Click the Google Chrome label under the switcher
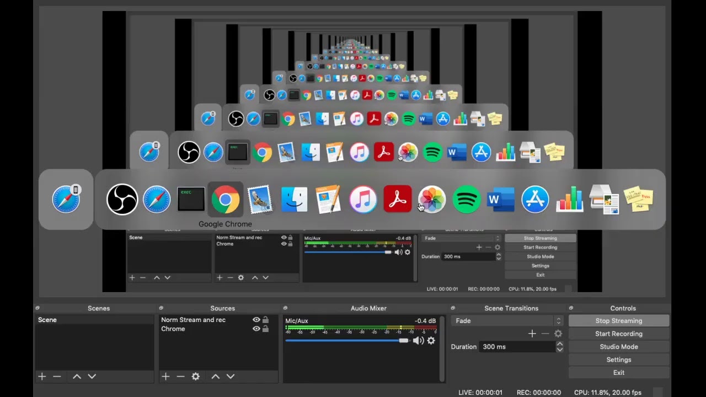 pyautogui.click(x=225, y=224)
